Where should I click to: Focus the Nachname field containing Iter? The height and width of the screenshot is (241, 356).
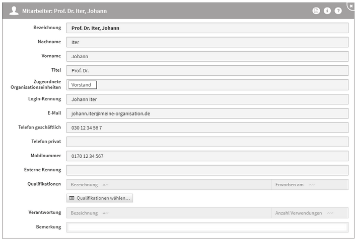pos(207,42)
